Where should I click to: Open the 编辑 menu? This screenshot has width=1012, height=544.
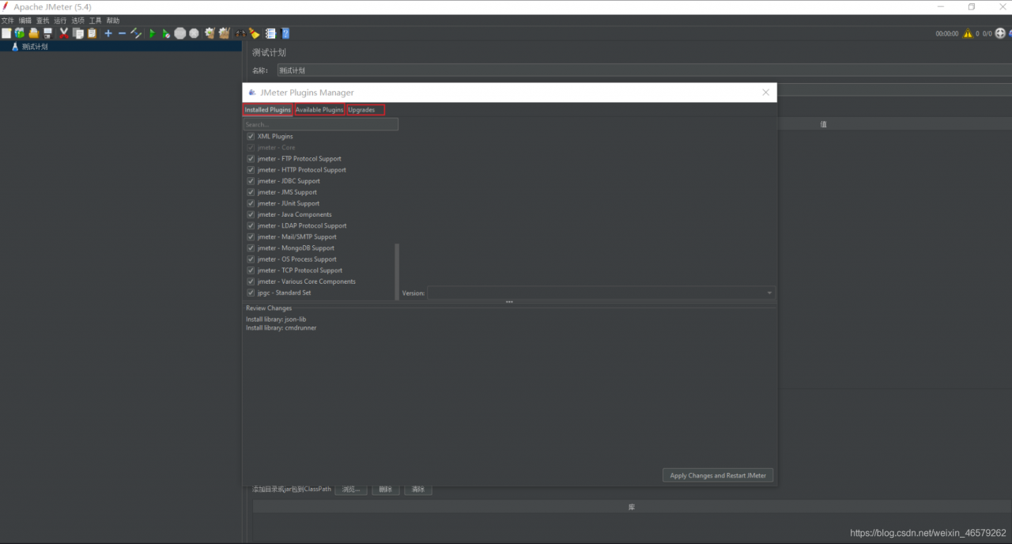(25, 21)
